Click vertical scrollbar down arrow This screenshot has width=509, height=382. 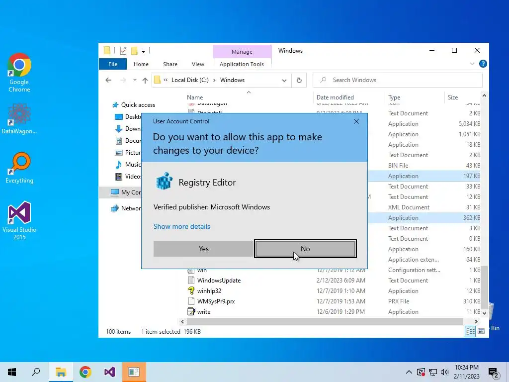(484, 313)
